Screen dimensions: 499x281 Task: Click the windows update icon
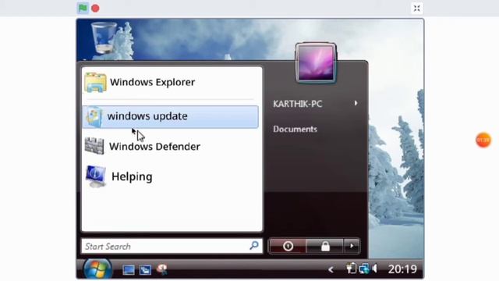[94, 117]
